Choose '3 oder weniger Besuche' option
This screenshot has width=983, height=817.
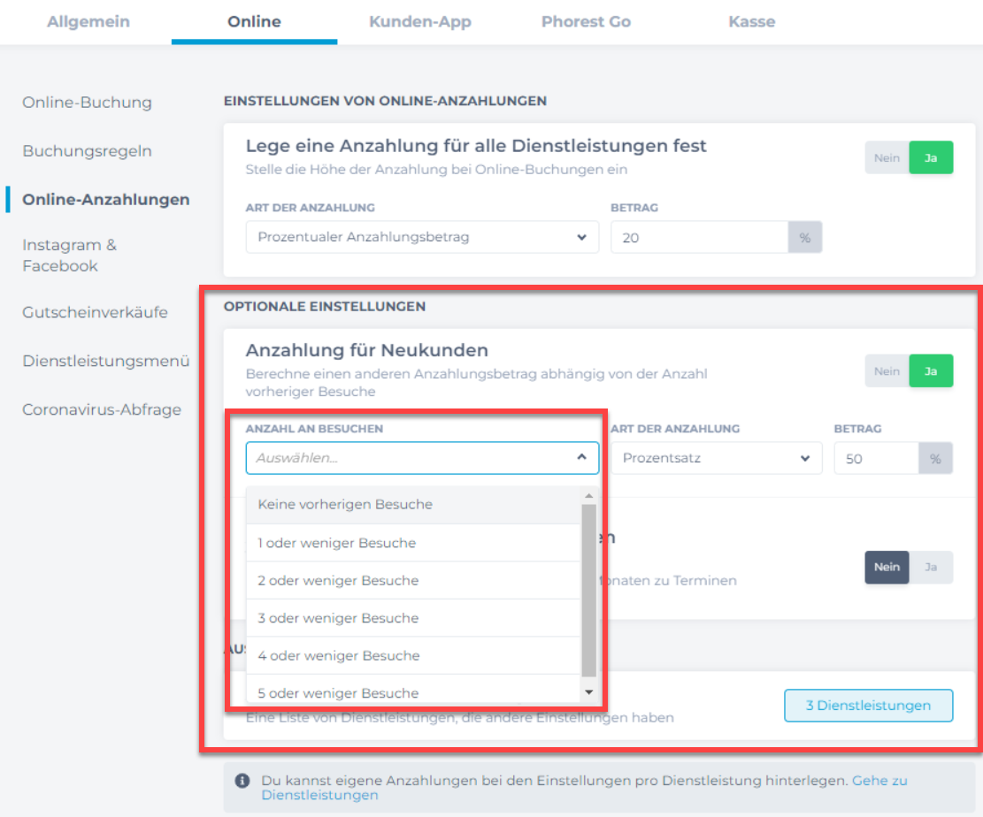click(x=338, y=618)
